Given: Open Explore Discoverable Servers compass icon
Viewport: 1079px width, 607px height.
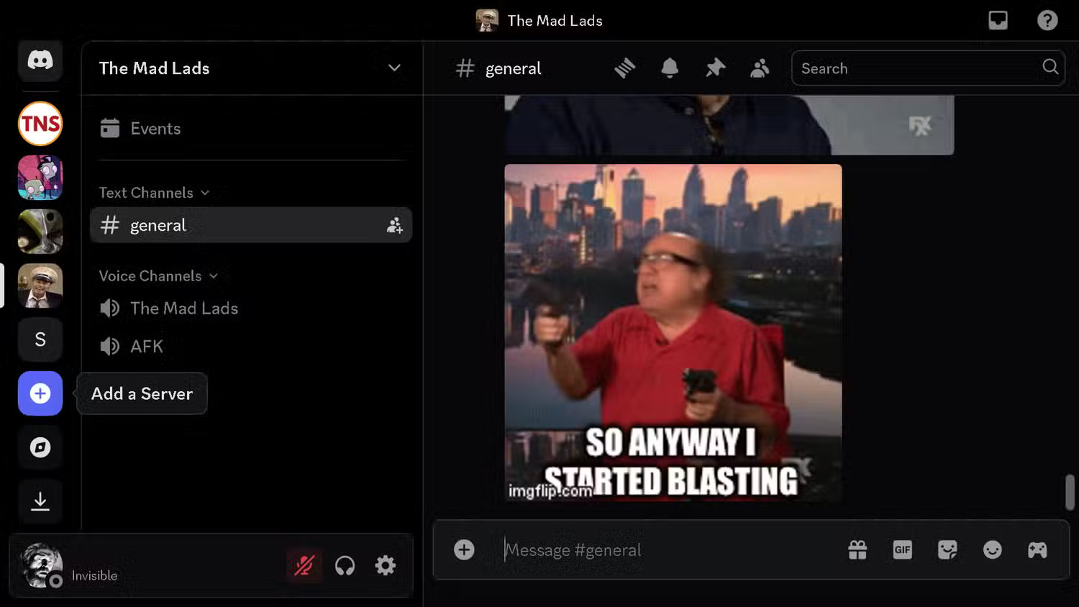Looking at the screenshot, I should pyautogui.click(x=40, y=447).
